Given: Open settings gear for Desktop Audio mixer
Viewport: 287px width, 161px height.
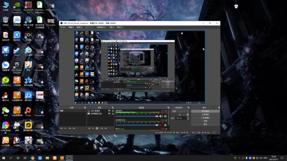Looking at the screenshot, I should coord(165,116).
